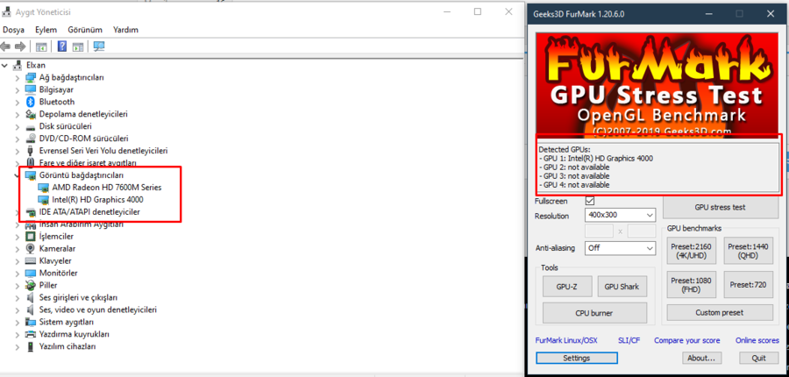Select the Elxan computer root icon
Viewport: 789px width, 377px height.
[18, 65]
